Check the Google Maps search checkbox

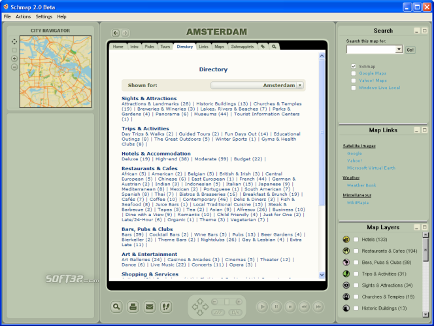click(x=354, y=73)
